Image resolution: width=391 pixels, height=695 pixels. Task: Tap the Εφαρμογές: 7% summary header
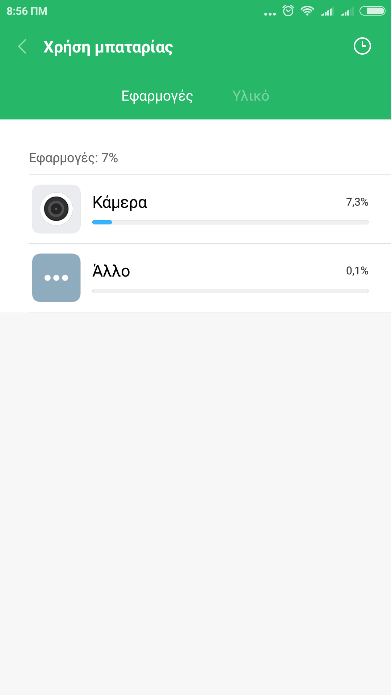click(73, 158)
